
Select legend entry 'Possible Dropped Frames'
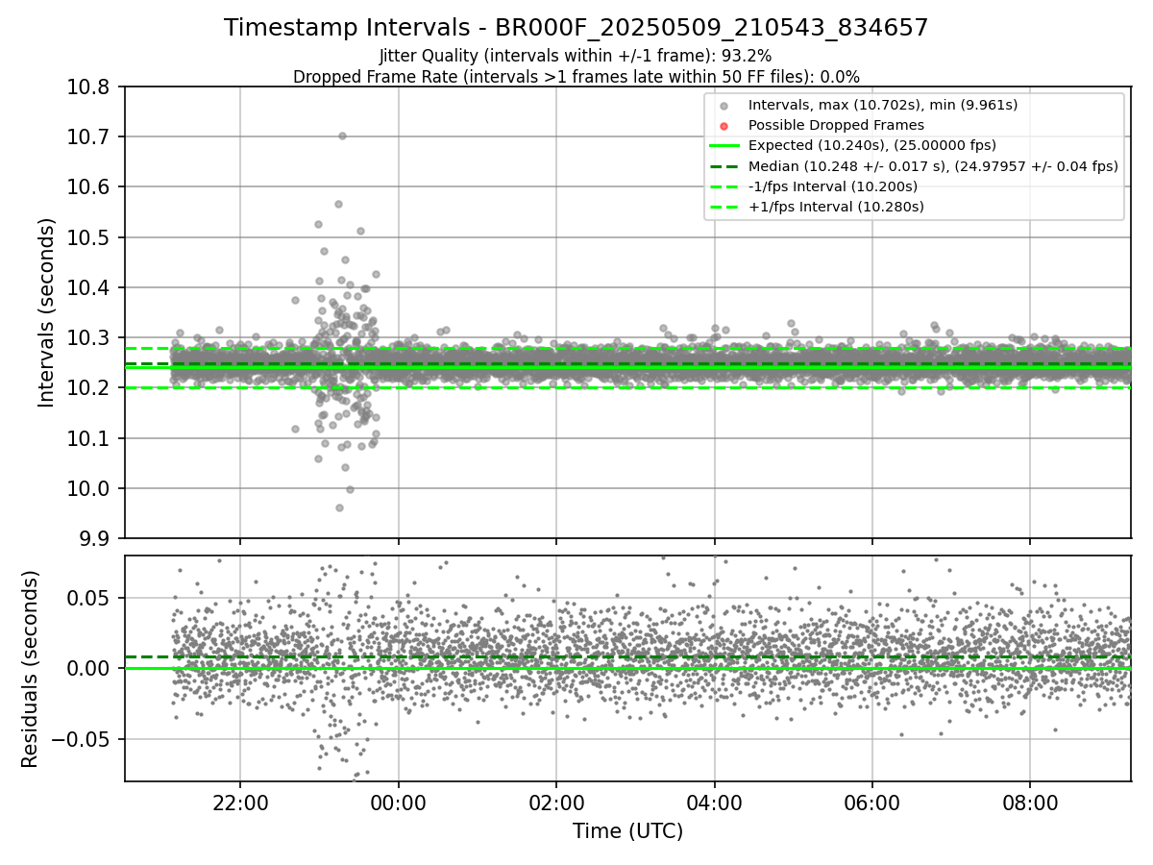836,125
